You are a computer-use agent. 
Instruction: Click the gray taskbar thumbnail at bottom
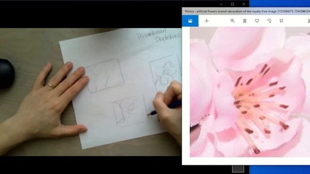click(238, 169)
